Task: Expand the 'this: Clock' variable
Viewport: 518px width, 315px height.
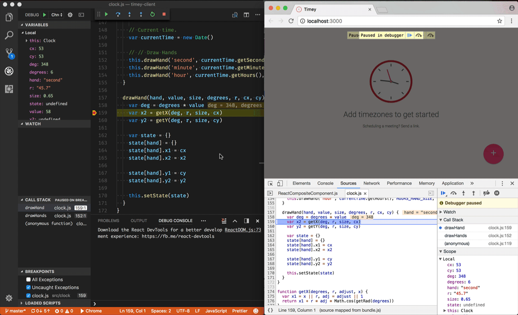Action: pyautogui.click(x=27, y=41)
